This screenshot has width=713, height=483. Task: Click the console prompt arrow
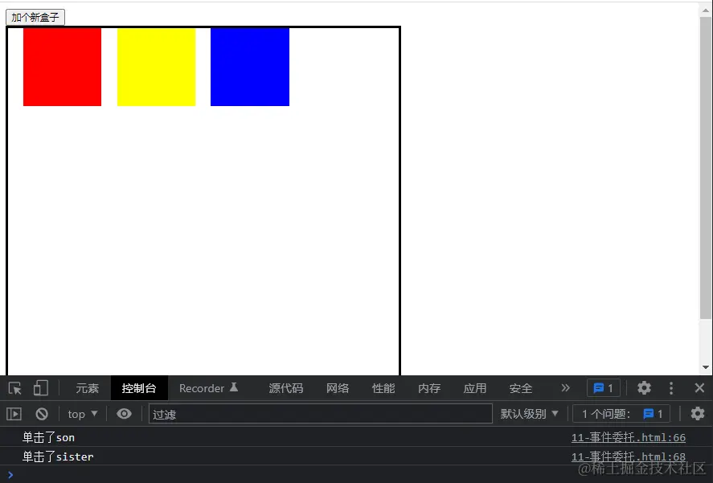pyautogui.click(x=10, y=475)
